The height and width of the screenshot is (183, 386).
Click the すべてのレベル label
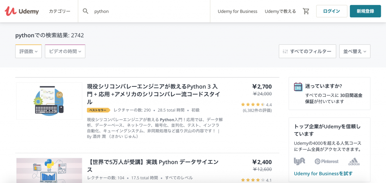point(179,178)
